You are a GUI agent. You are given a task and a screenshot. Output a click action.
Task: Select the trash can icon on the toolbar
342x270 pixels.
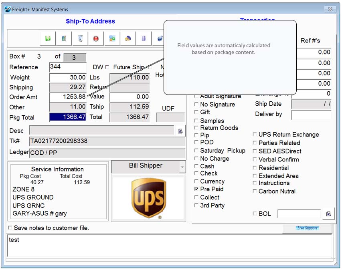(x=80, y=39)
